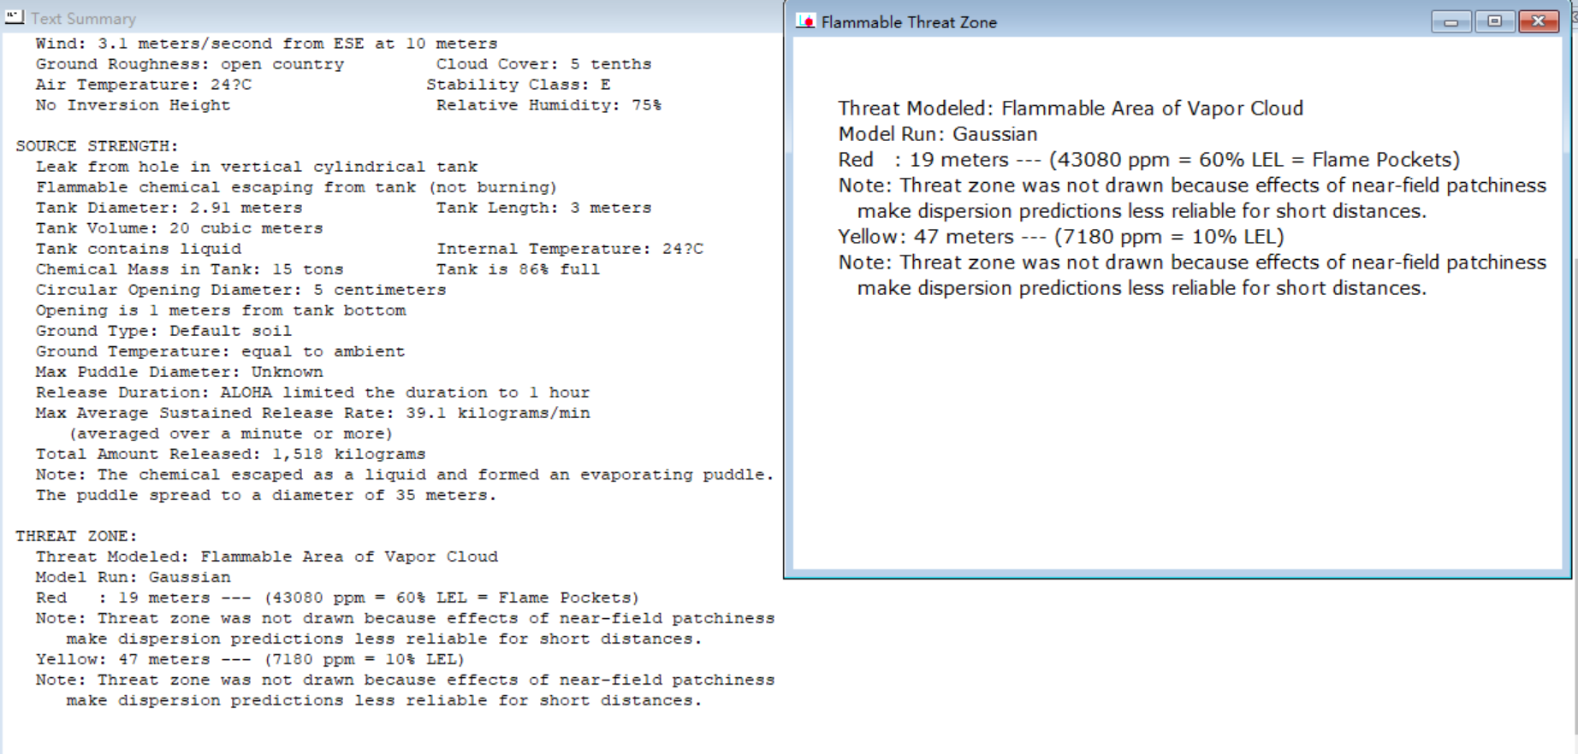Select the "Stability Class: E" entry
1578x754 pixels.
coord(519,85)
